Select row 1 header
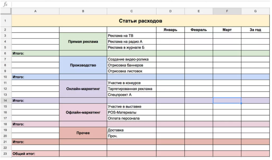 click(5, 21)
